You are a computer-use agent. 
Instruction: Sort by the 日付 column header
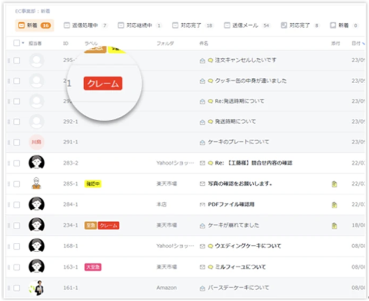(355, 43)
